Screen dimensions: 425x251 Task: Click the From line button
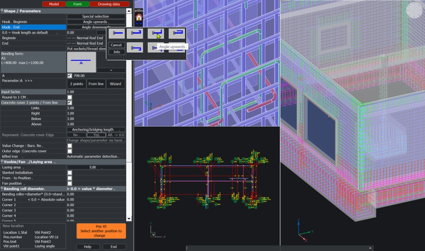(96, 84)
